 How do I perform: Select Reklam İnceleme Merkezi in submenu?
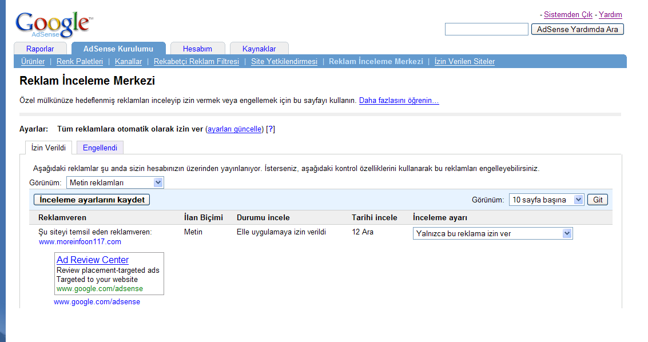point(376,62)
